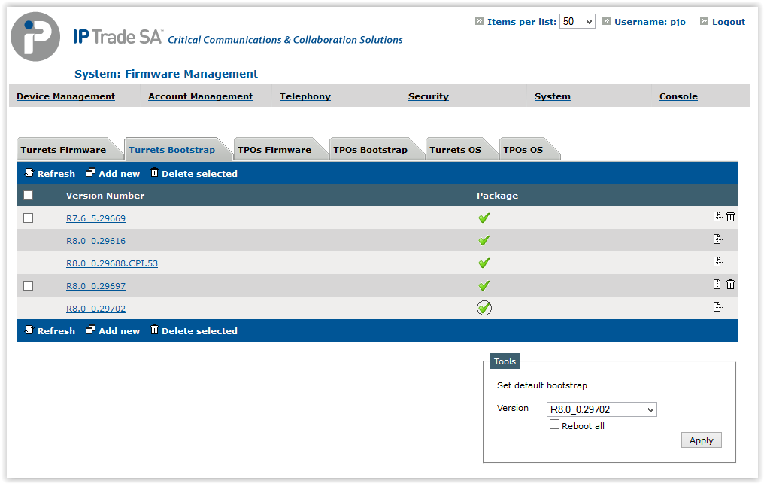
Task: Click edit icon for R8.0_0.29697 row
Action: [717, 285]
